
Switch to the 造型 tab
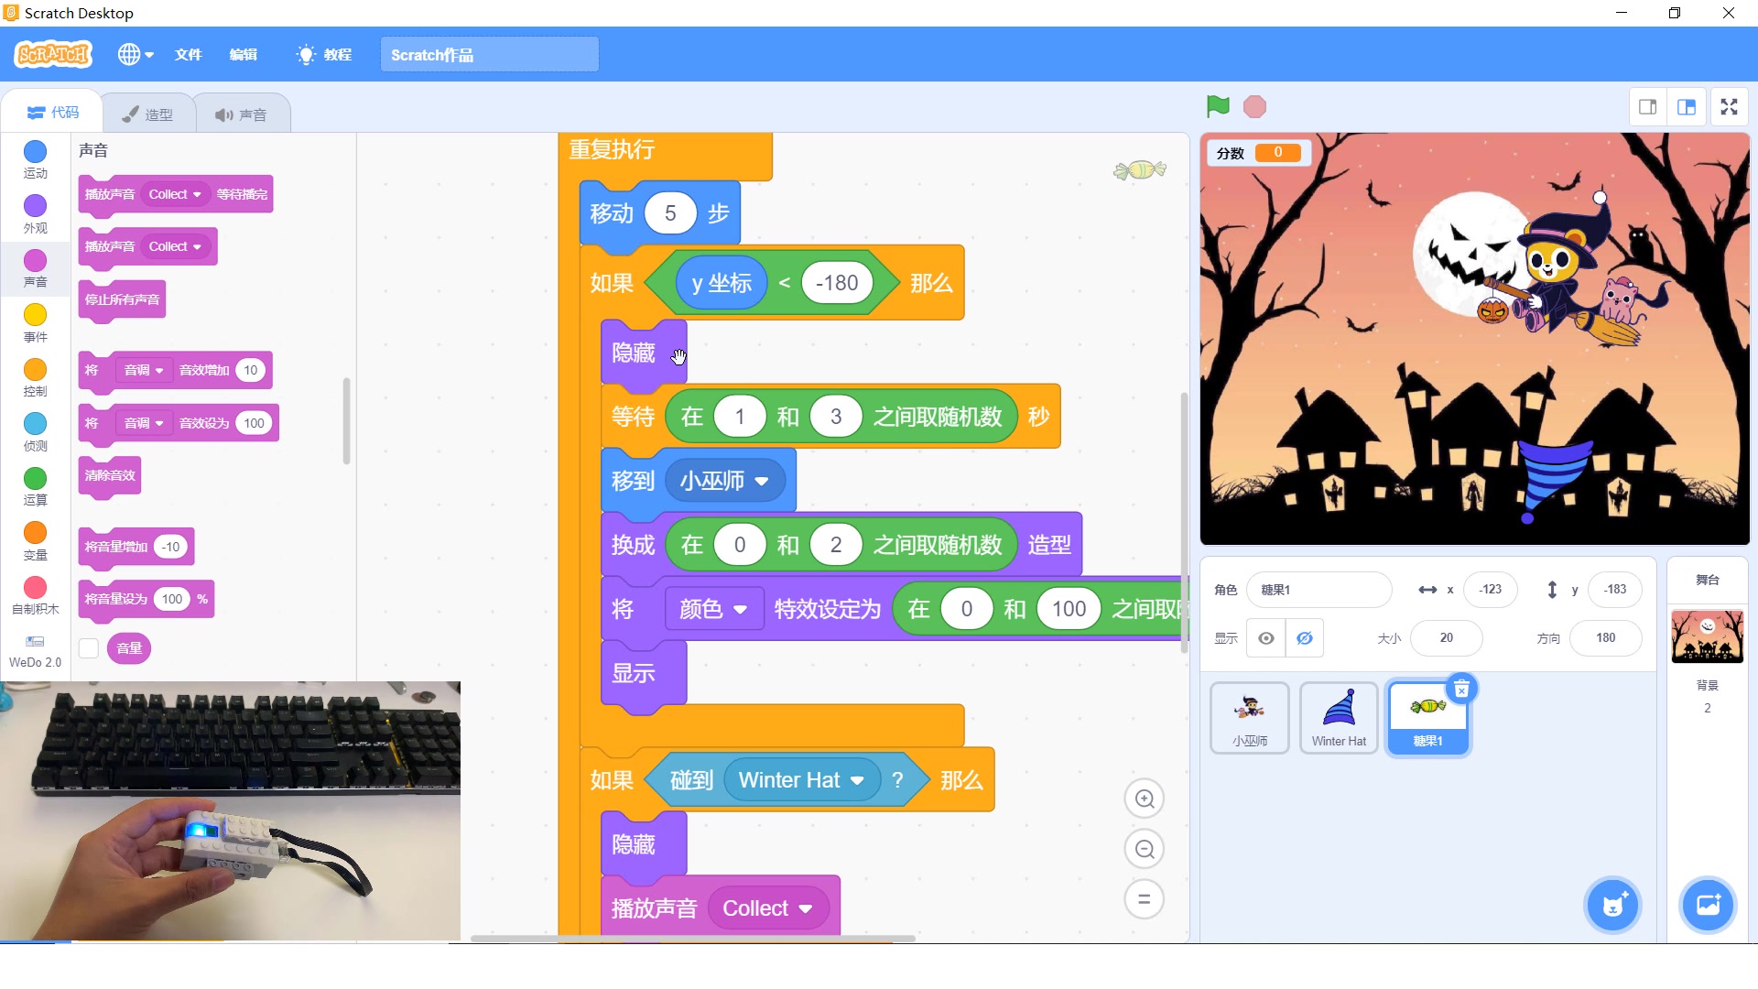148,114
